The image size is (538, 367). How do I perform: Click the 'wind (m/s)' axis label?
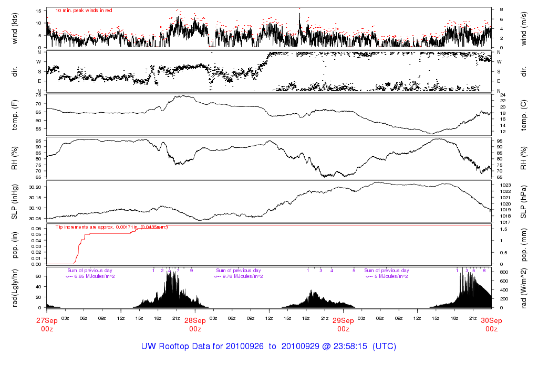click(524, 28)
